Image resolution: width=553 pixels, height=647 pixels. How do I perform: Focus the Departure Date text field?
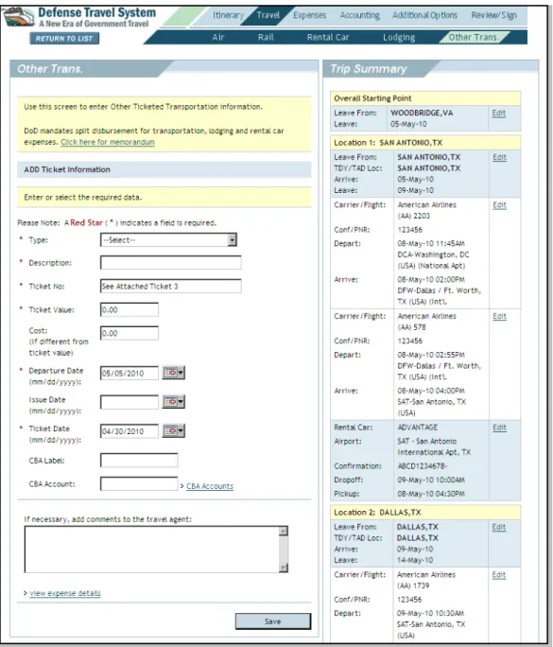tap(130, 373)
